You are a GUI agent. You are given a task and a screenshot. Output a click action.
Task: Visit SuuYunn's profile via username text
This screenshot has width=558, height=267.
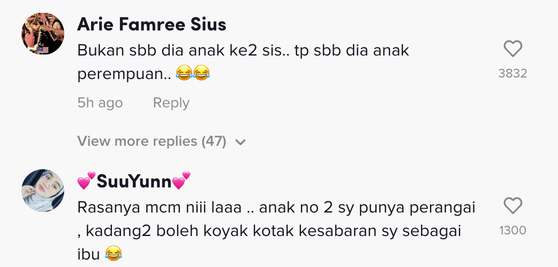[x=134, y=183]
